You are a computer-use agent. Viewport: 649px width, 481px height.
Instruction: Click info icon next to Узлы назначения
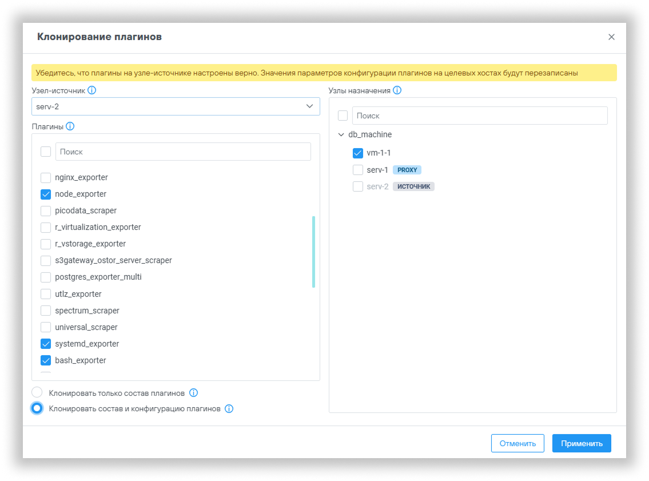pyautogui.click(x=397, y=90)
